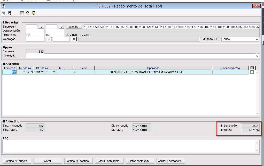264x166 pixels.
Task: Click the Opção Empresa field showing 582
Action: tap(35, 52)
